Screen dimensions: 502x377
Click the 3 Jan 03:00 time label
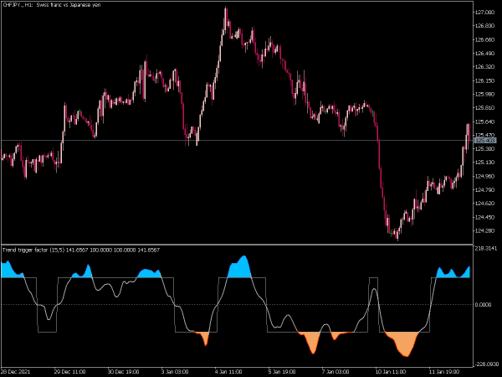(175, 371)
